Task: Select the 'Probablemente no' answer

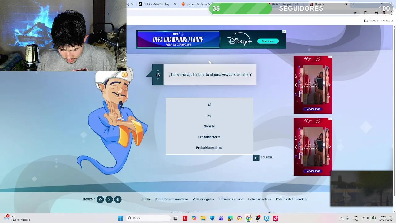Action: 209,148
